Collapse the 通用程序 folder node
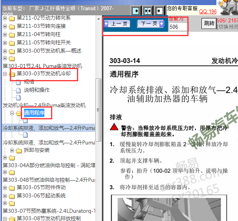238x221 pixels. [12, 113]
